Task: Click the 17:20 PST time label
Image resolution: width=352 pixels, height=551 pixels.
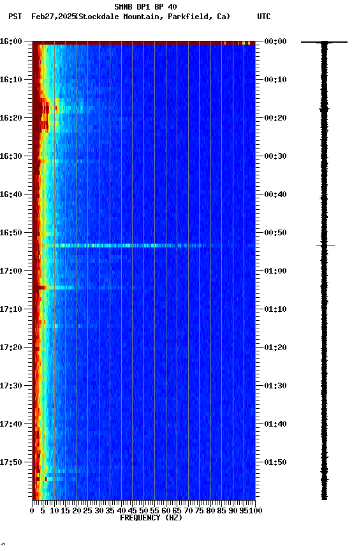Action: (x=11, y=348)
